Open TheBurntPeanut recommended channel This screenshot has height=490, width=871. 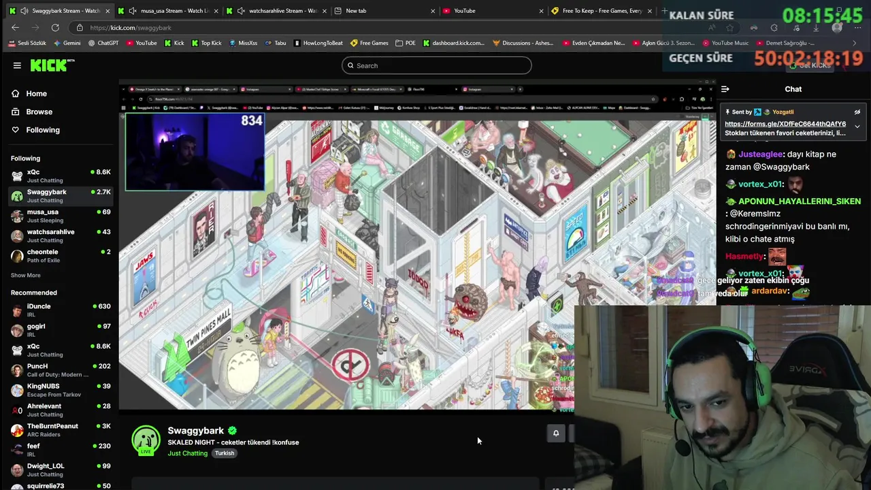[60, 430]
